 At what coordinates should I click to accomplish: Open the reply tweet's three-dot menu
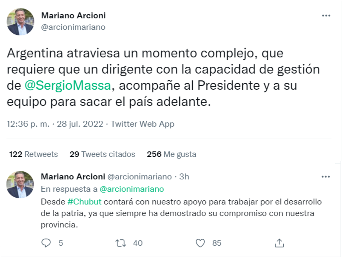[x=326, y=176]
